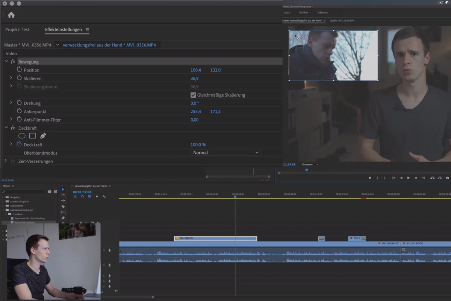The image size is (451, 301).
Task: Toggle nest insert mode in the timeline
Action: pyautogui.click(x=75, y=196)
